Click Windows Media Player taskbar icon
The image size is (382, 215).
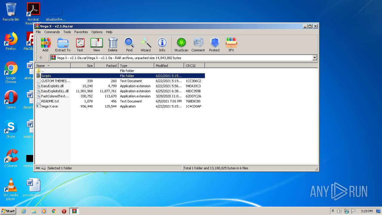[x=44, y=211]
